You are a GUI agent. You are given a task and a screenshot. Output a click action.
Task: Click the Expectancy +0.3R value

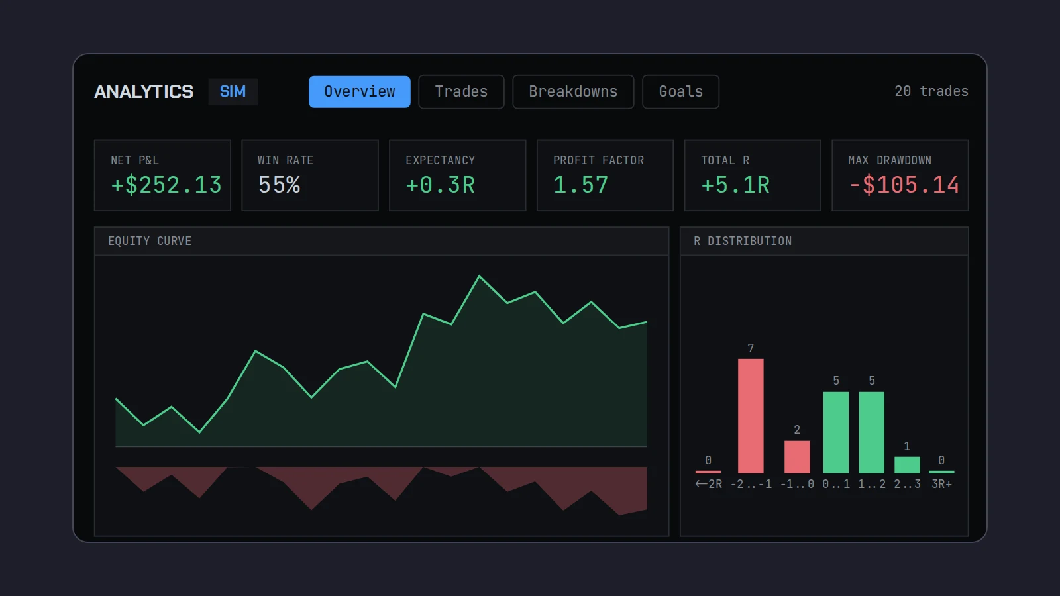tap(440, 185)
